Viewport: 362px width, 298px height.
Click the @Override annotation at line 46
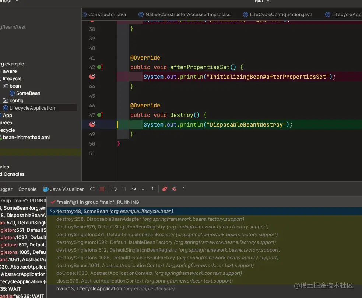145,106
